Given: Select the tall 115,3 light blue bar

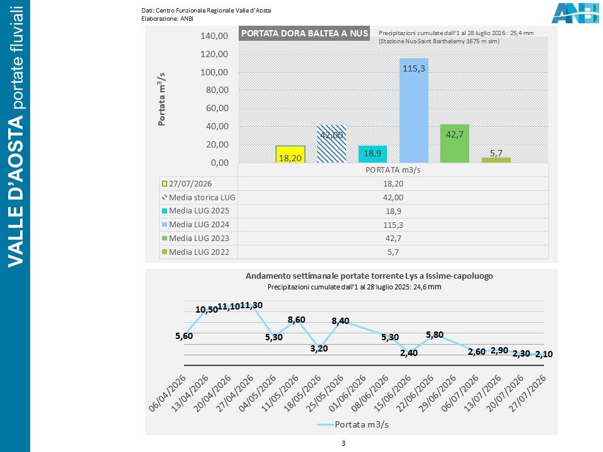Looking at the screenshot, I should (x=414, y=110).
